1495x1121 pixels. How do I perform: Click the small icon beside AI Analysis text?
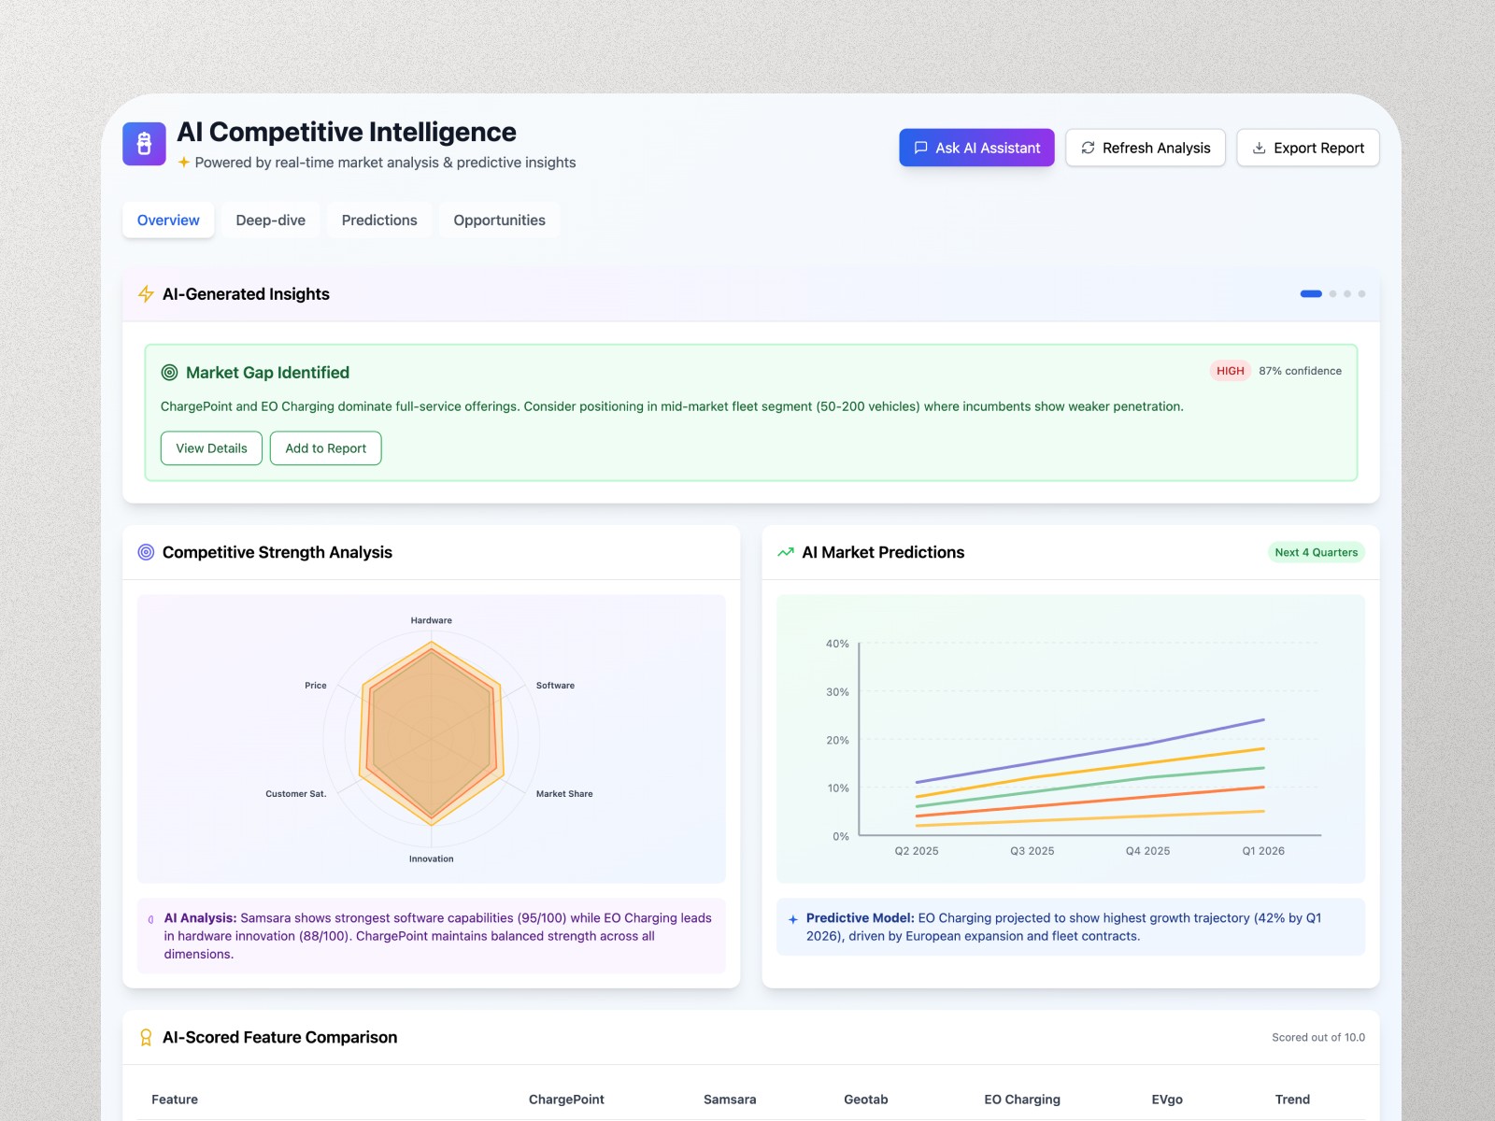click(151, 919)
